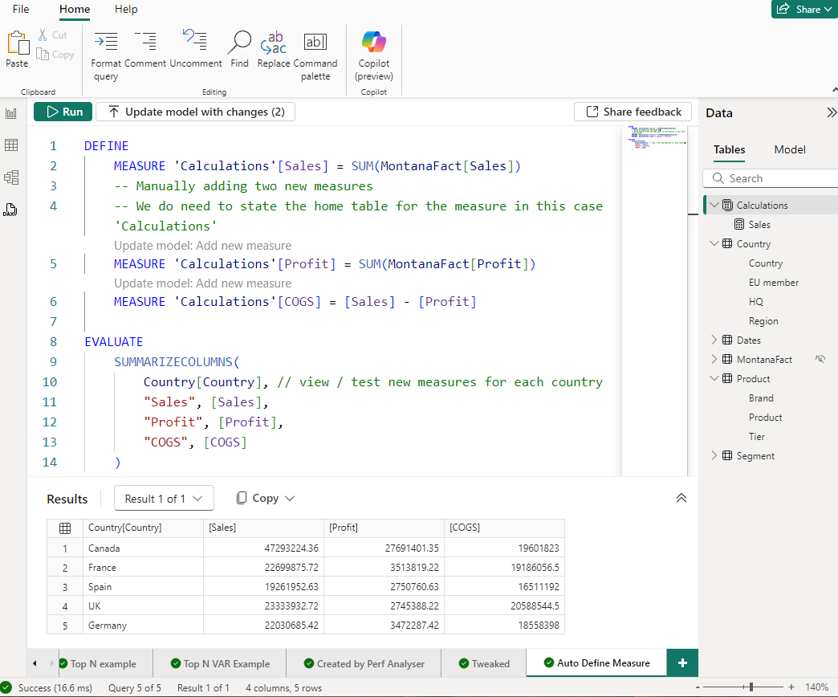Expand the Dates table node
Image resolution: width=838 pixels, height=697 pixels.
coord(714,340)
